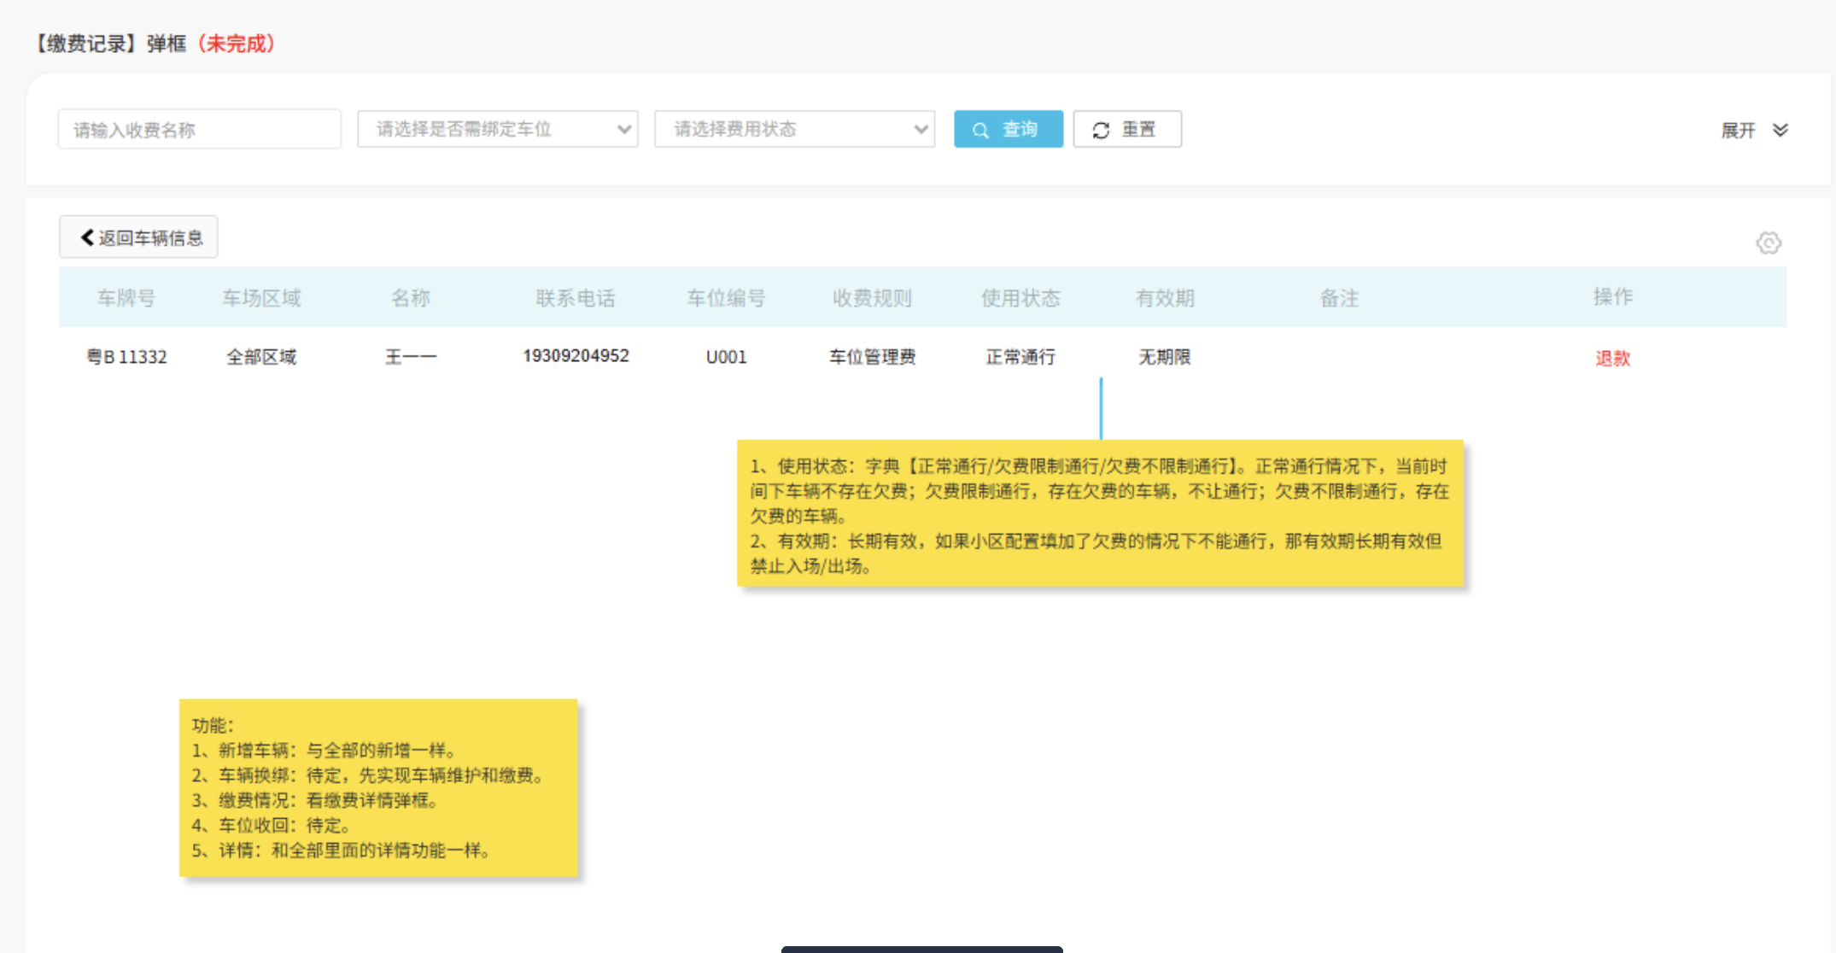Image resolution: width=1836 pixels, height=953 pixels.
Task: Click the 车牌号 column header
Action: (x=126, y=297)
